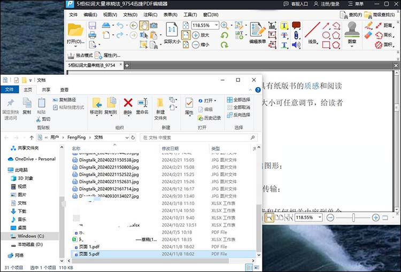
Task: Click the Actual Size 1:1 icon
Action: (x=172, y=30)
